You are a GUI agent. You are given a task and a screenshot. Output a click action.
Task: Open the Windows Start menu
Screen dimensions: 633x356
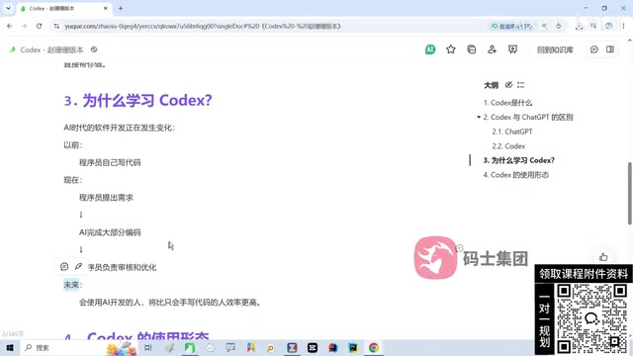(10, 347)
